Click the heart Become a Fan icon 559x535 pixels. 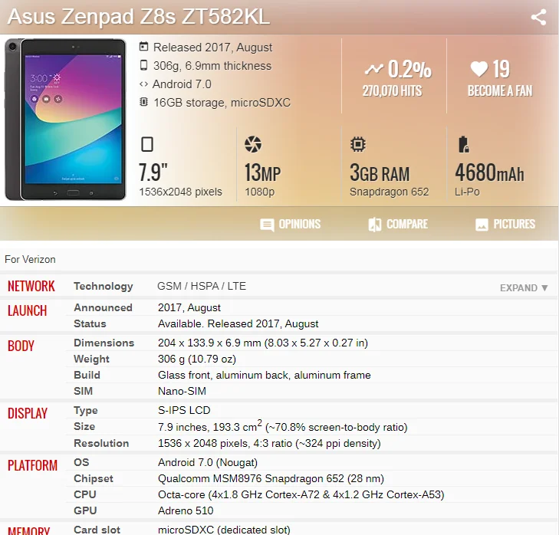tap(478, 69)
